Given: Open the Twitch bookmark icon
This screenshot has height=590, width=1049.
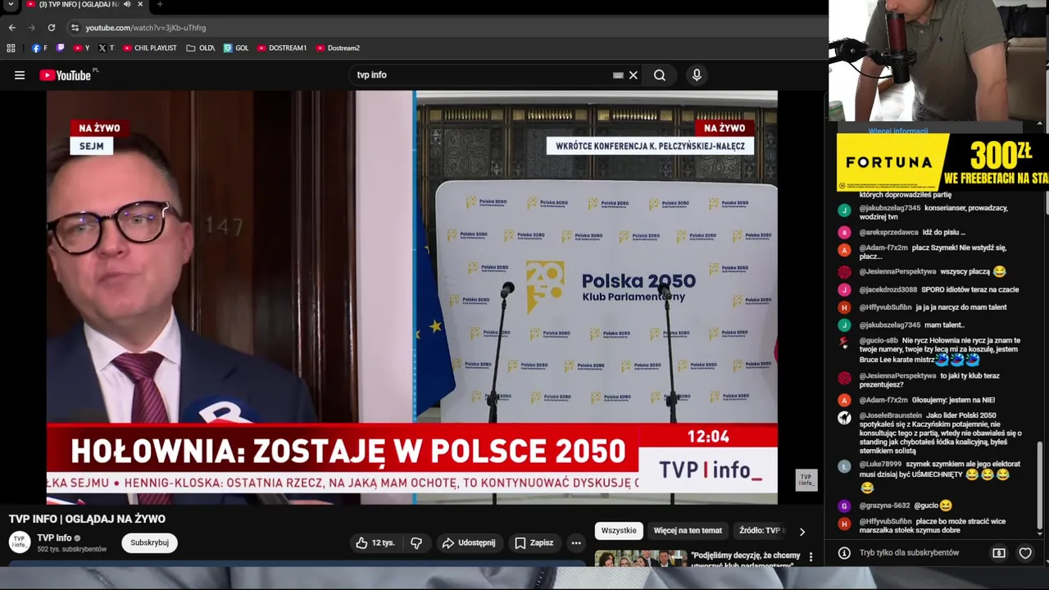Looking at the screenshot, I should [61, 48].
